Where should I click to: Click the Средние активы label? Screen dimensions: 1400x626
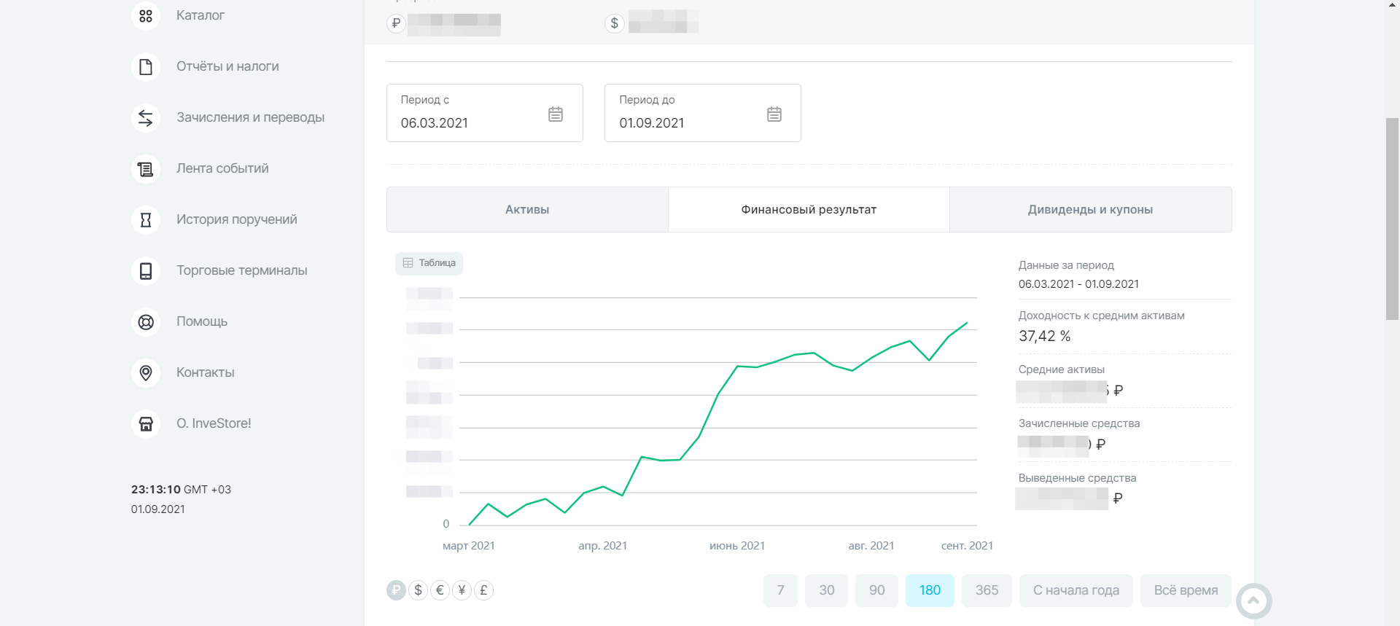click(1062, 369)
